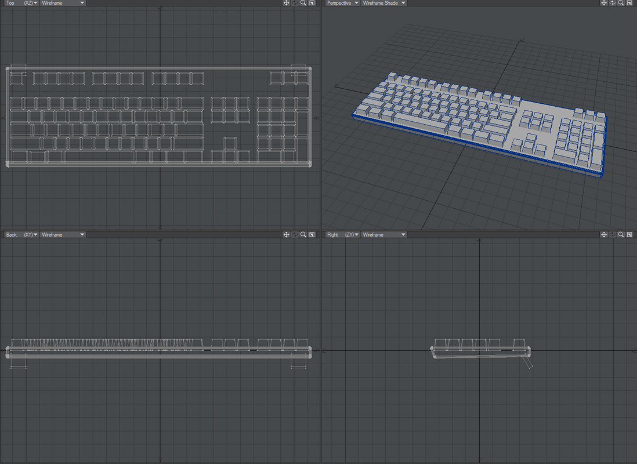637x464 pixels.
Task: Open the Wireframe Shade dropdown in the Perspective viewport
Action: click(383, 3)
